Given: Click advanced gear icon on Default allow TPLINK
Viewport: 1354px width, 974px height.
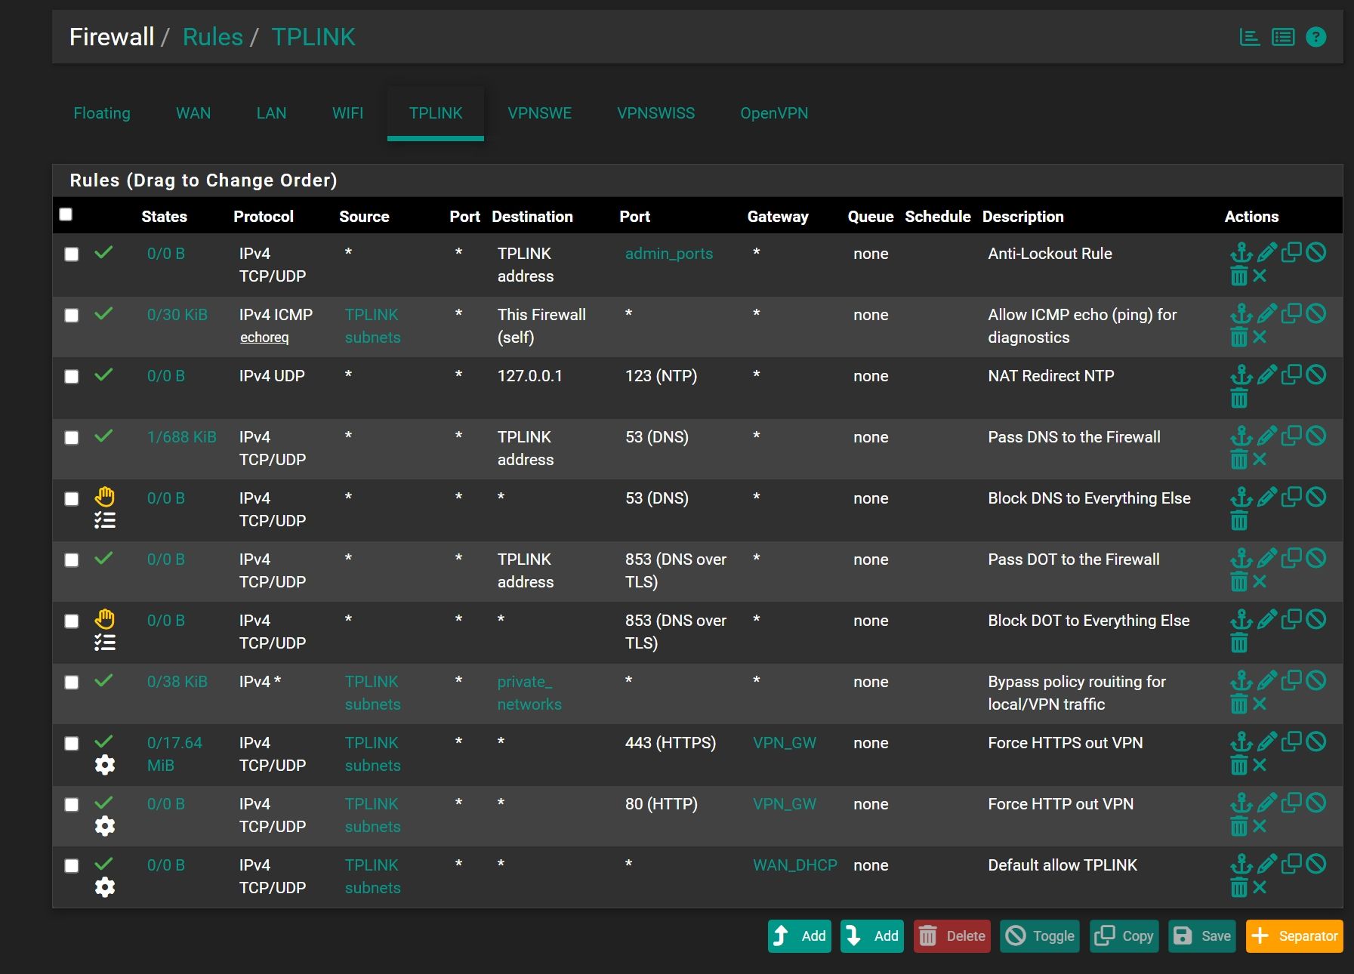Looking at the screenshot, I should tap(105, 887).
